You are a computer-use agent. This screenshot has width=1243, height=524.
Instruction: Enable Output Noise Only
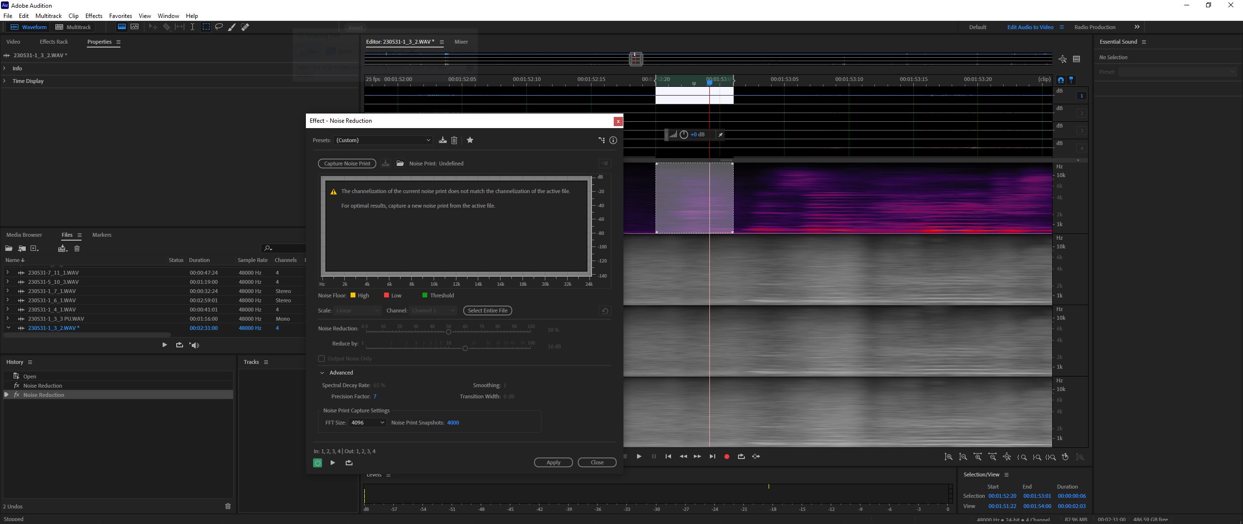pyautogui.click(x=321, y=359)
